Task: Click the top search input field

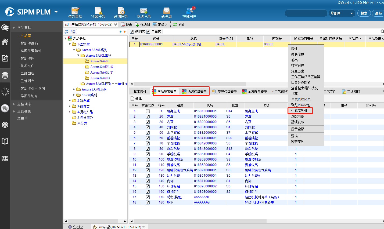Action: coord(306,13)
